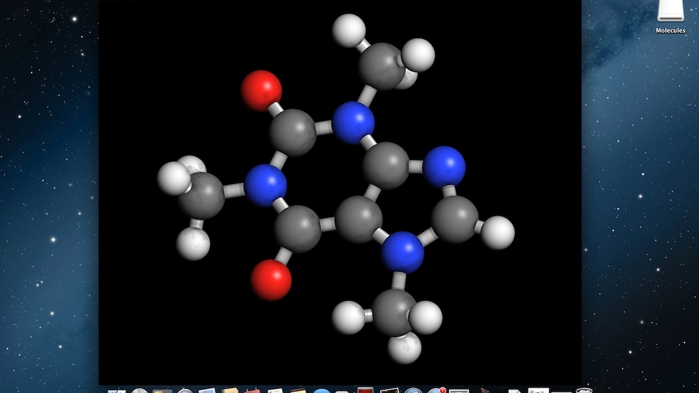Image resolution: width=699 pixels, height=393 pixels.
Task: Click the top methyl group's gray carbon
Action: tap(381, 67)
